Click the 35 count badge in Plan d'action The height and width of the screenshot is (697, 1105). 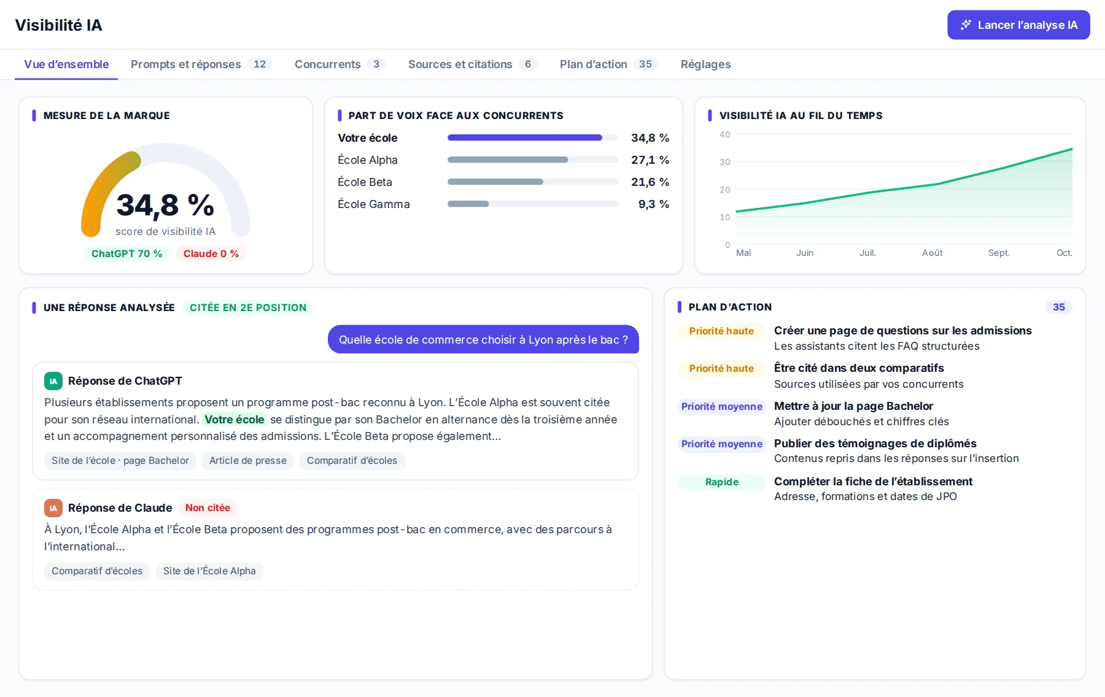[x=1059, y=307]
